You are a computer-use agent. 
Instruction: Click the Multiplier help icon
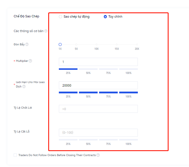30,61
